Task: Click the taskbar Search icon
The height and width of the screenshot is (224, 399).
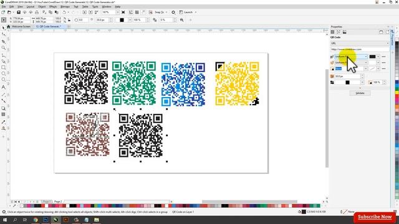Action: [x=15, y=220]
